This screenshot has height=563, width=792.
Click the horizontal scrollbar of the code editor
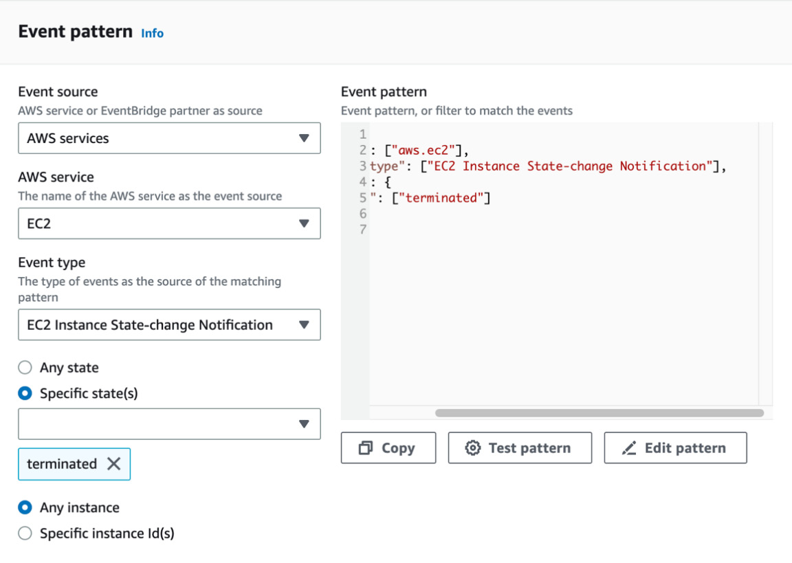(599, 413)
